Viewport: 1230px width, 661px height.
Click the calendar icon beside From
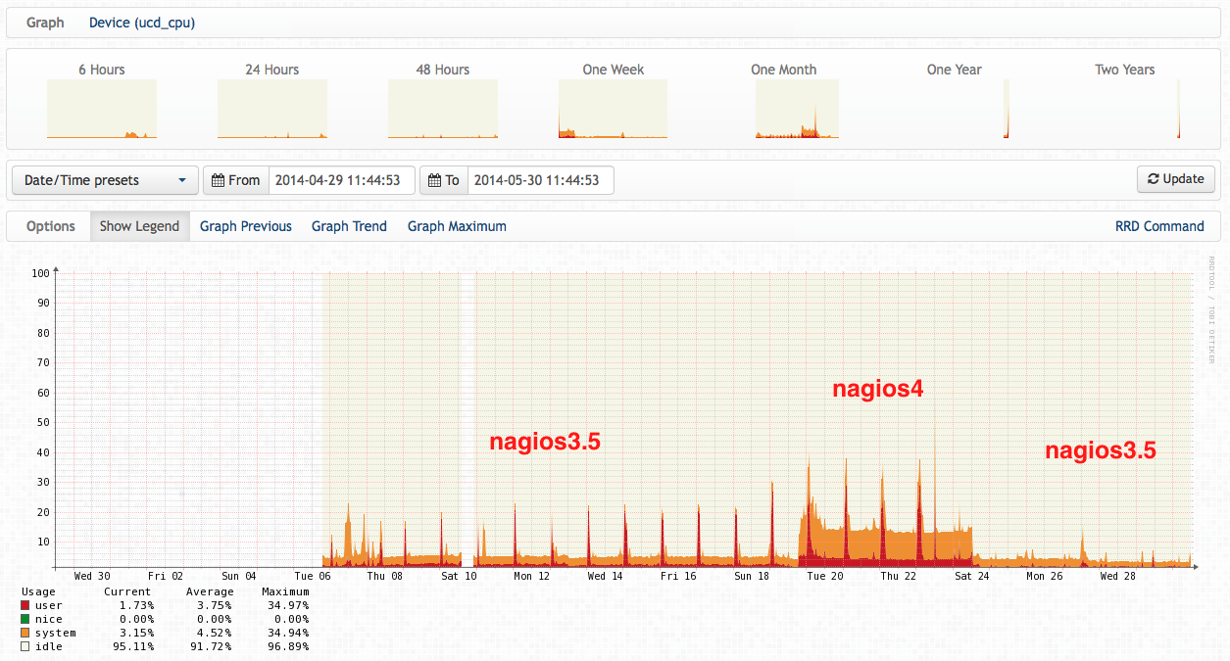[218, 180]
